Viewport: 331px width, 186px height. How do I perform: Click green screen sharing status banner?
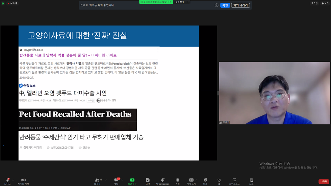tap(156, 2)
